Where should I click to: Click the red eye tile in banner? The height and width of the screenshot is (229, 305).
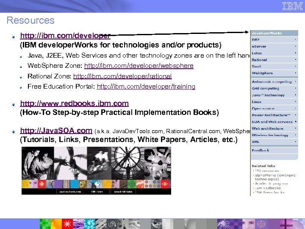pos(165,184)
